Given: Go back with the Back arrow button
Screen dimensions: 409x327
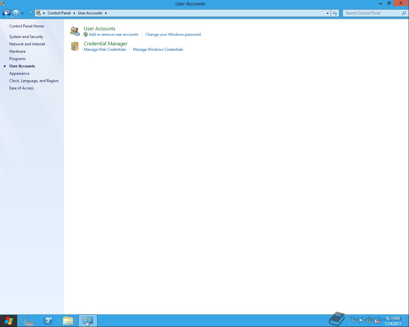Looking at the screenshot, I should pos(6,13).
